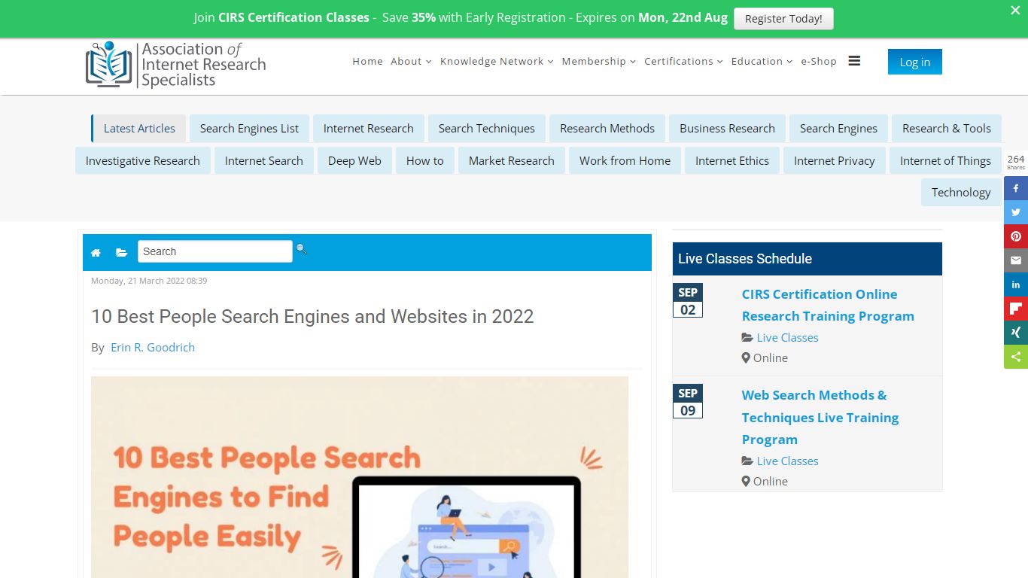Open CIRS Certification Online Research Training Program
The height and width of the screenshot is (578, 1028).
coord(828,306)
